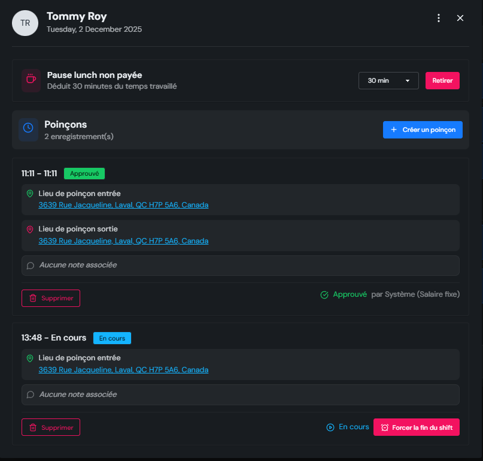Open the 30 min lunch duration dropdown
The image size is (483, 461).
pos(388,80)
